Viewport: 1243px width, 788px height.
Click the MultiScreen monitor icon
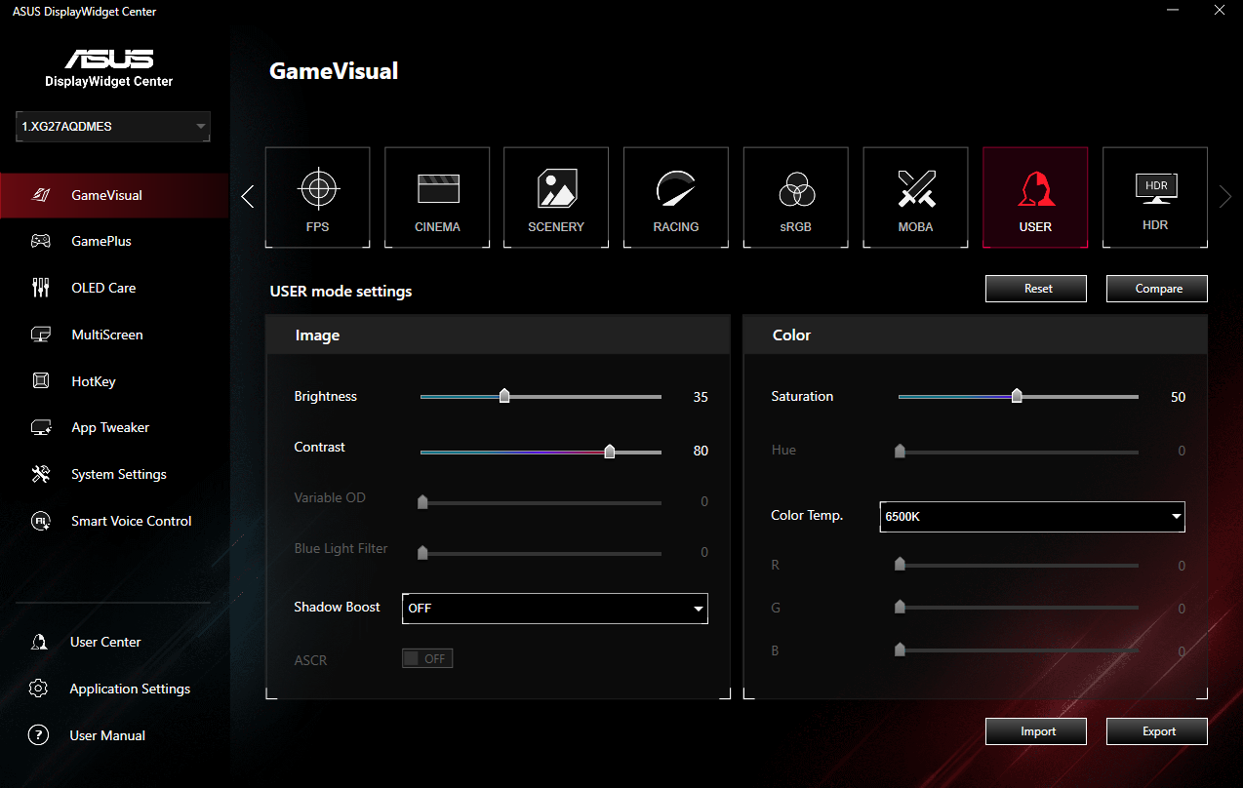(40, 335)
